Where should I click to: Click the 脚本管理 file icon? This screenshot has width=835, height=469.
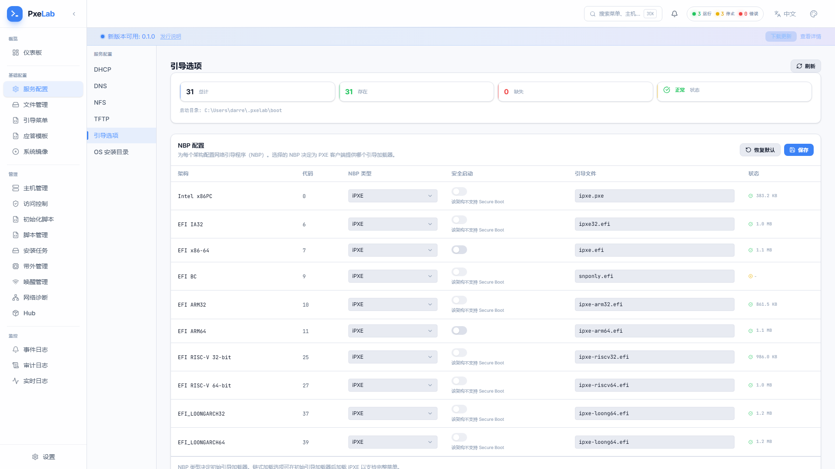pyautogui.click(x=16, y=235)
